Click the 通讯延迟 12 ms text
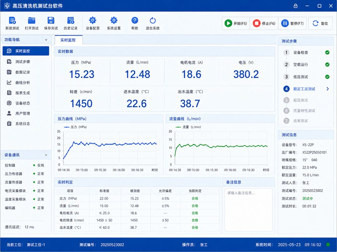 tap(19, 227)
